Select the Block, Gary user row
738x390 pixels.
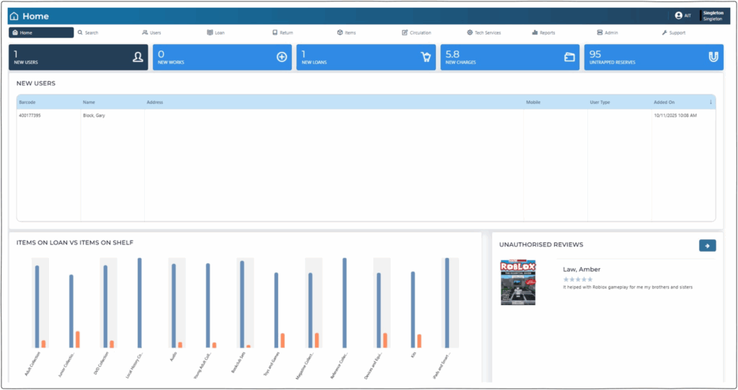94,115
